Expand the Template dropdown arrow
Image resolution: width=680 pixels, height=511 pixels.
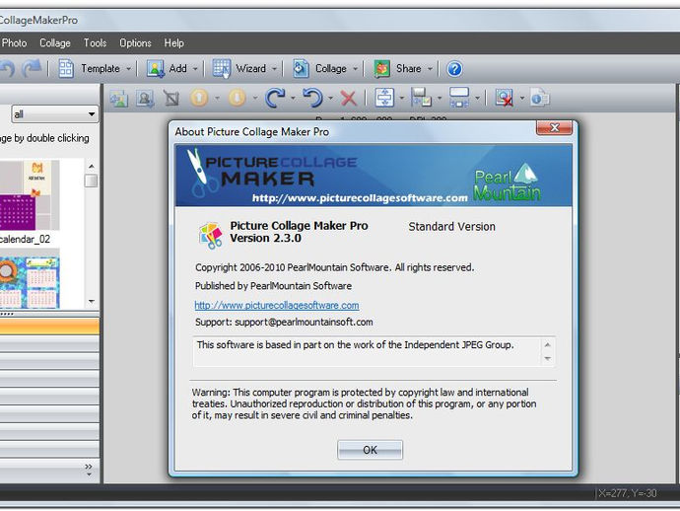tap(128, 69)
